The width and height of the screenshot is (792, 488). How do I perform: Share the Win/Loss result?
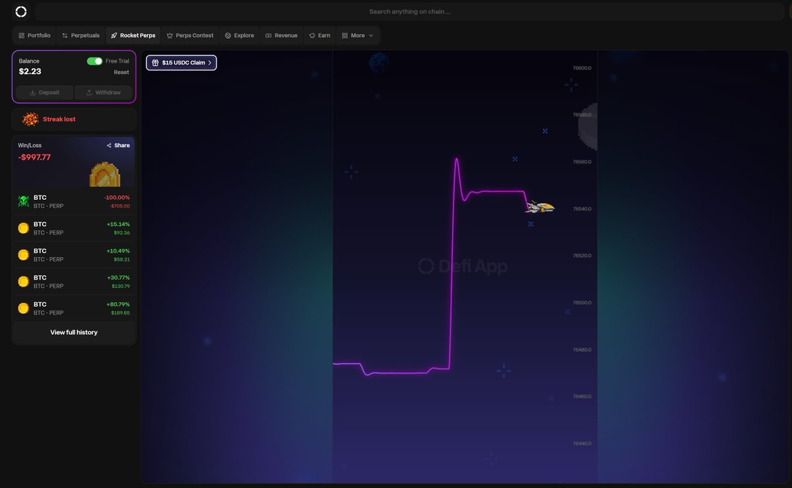(118, 145)
